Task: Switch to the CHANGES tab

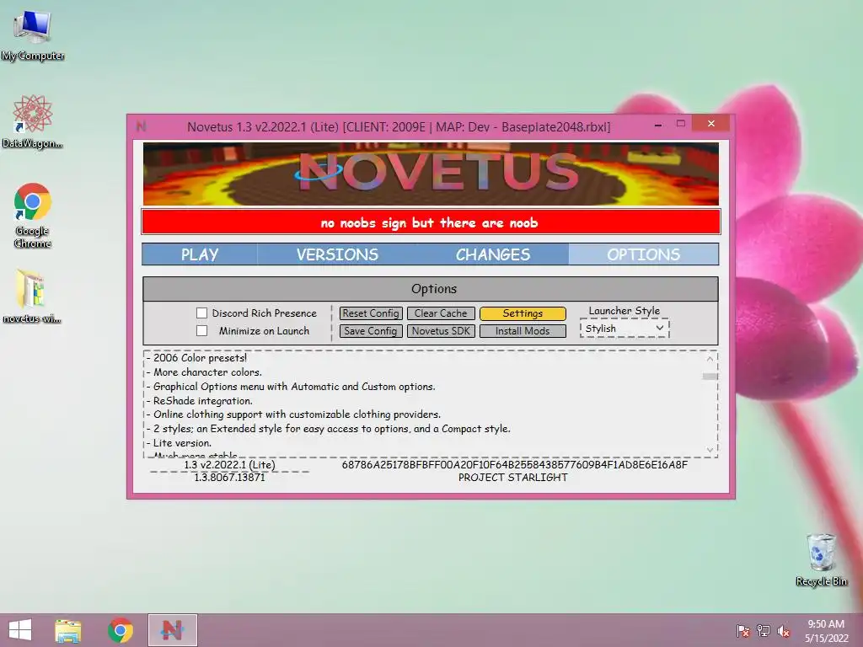Action: pyautogui.click(x=492, y=254)
